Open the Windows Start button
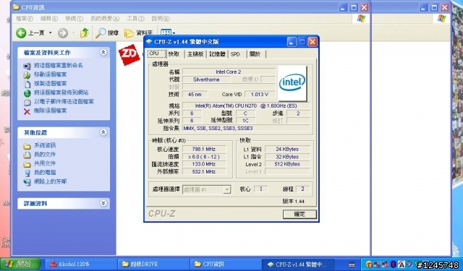The height and width of the screenshot is (271, 463). (20, 264)
